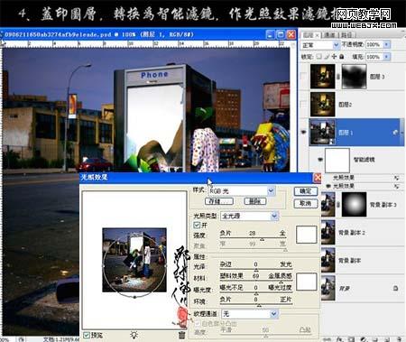Show layer 图层 3 via visibility box
The width and height of the screenshot is (406, 342).
[304, 76]
